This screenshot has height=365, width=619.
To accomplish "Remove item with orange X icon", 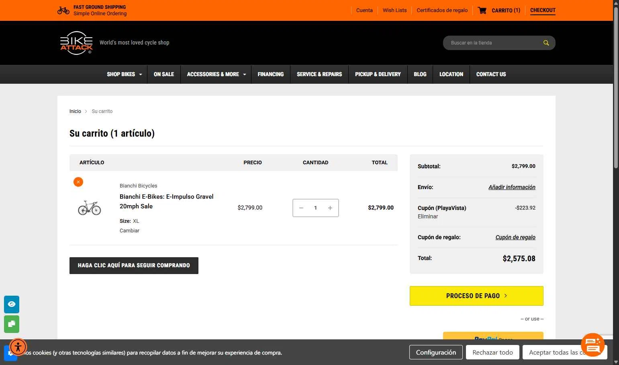I will [x=78, y=182].
